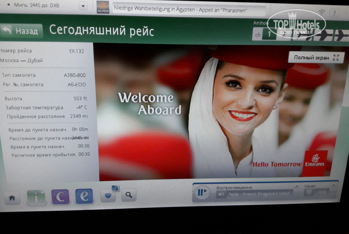
Task: Open the Reuters news icon
Action: [x=103, y=7]
